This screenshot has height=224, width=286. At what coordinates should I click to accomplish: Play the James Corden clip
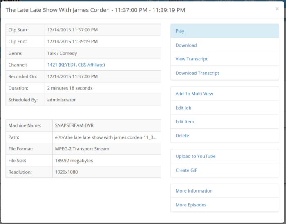pos(225,31)
